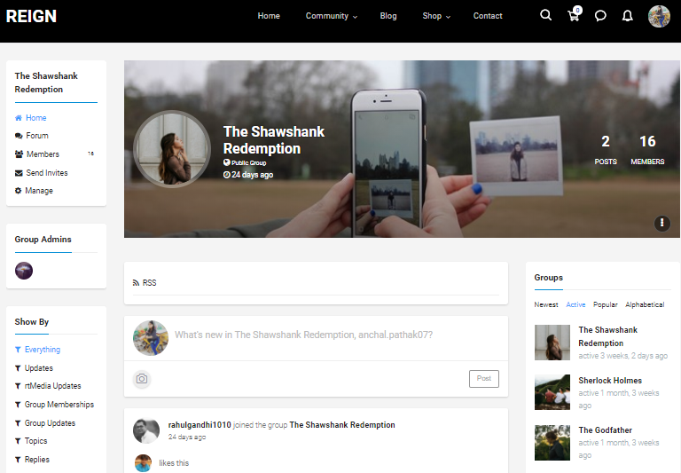Viewport: 681px width, 473px height.
Task: Click your avatar beside the status box
Action: (150, 338)
